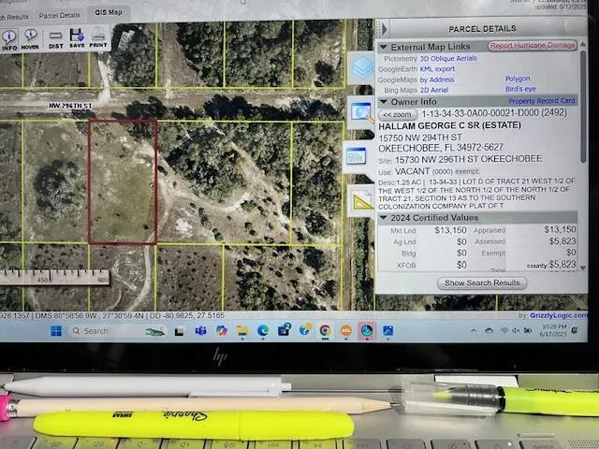Select the INFO identify tool
The width and height of the screenshot is (599, 449).
[8, 39]
